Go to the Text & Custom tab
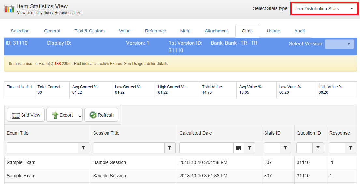Image resolution: width=360 pixels, height=184 pixels. [x=90, y=31]
